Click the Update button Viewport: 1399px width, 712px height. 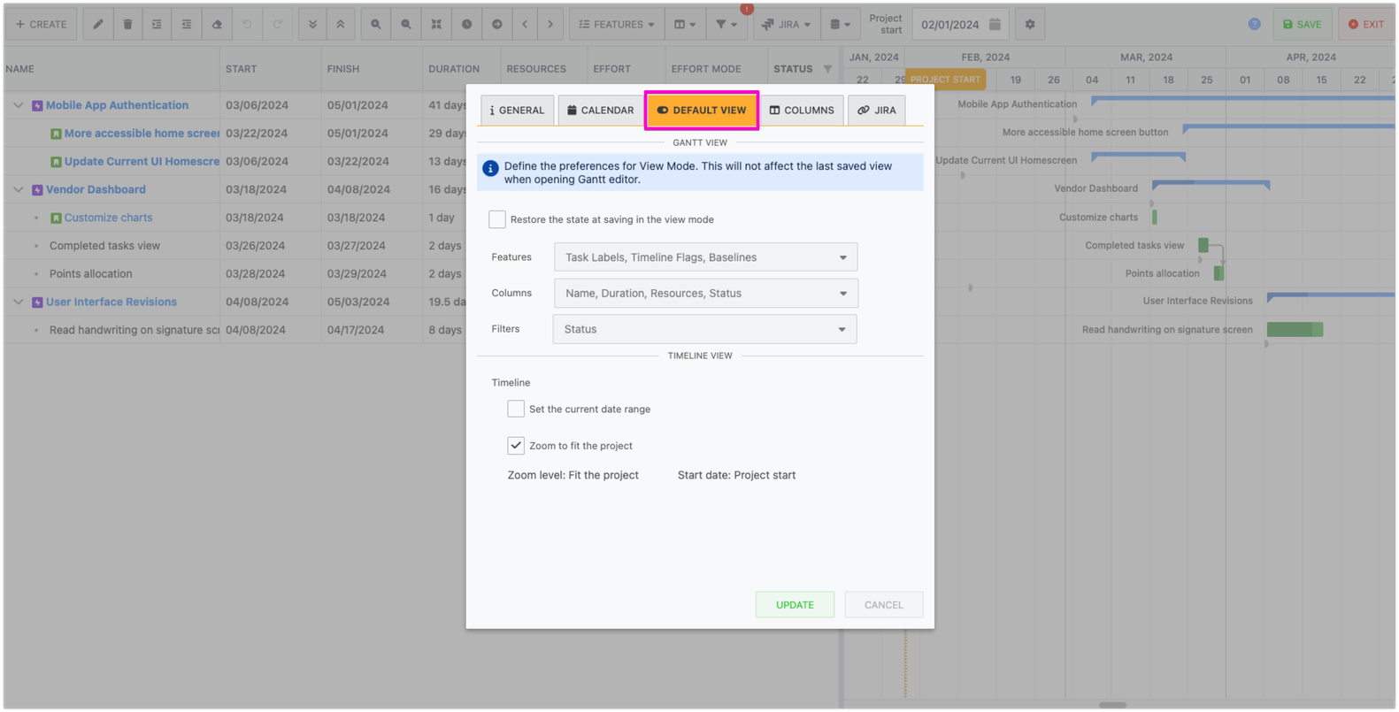795,604
